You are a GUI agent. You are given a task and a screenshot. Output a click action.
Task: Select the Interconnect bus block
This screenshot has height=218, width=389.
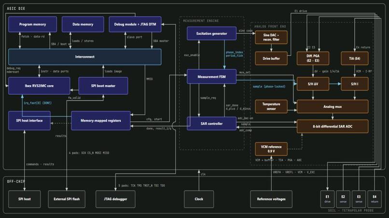tap(85, 57)
